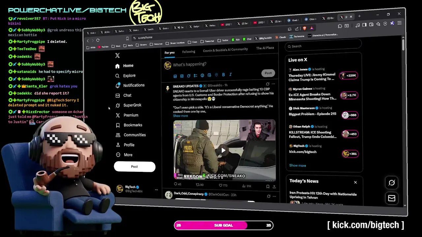The height and width of the screenshot is (237, 422).
Task: Click the location tag icon in composer
Action: click(x=216, y=75)
